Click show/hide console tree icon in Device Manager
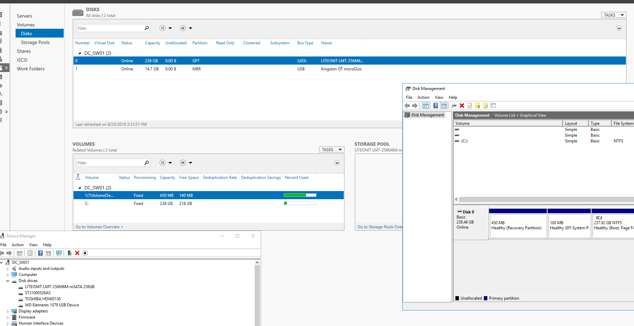The image size is (634, 326). coord(20,253)
